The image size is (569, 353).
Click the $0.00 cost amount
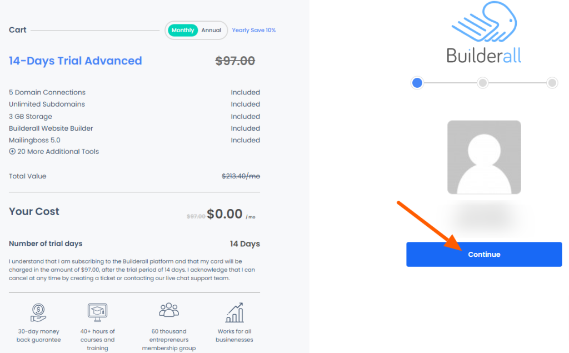224,214
